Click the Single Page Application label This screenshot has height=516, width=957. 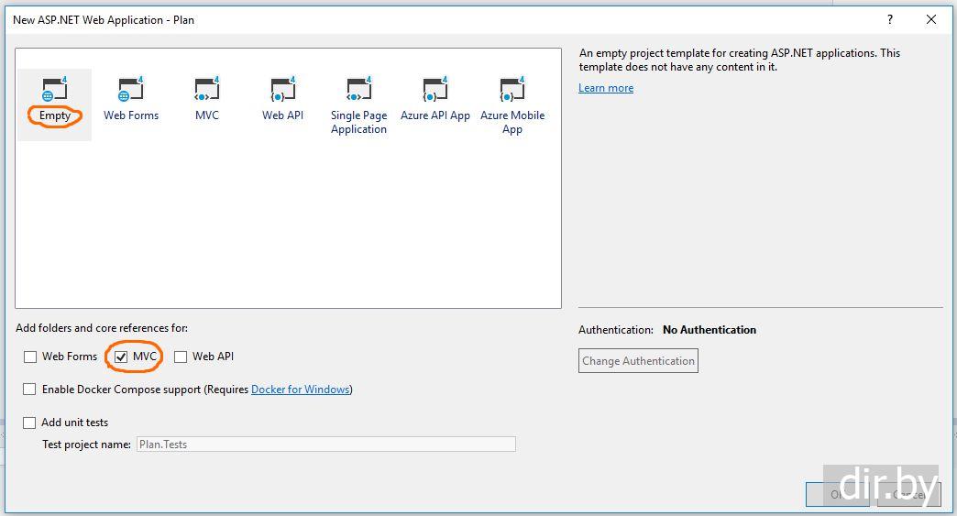coord(359,122)
